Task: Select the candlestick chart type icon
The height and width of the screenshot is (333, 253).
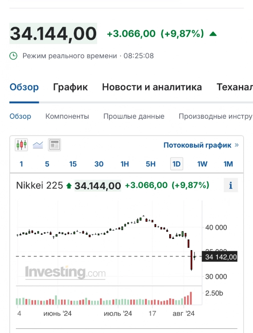Action: [22, 145]
